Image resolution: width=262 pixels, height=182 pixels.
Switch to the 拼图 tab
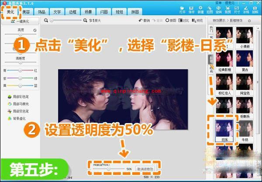coord(135,12)
